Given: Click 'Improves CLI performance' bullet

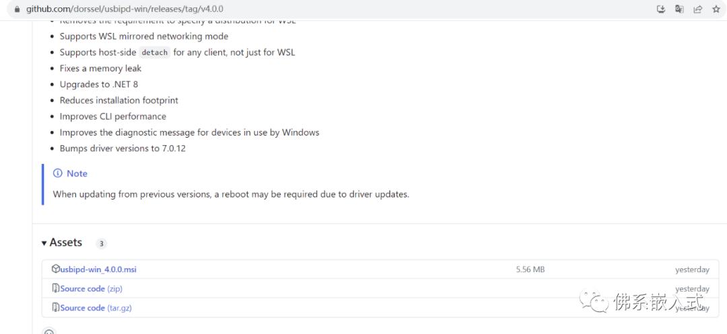Looking at the screenshot, I should (112, 116).
